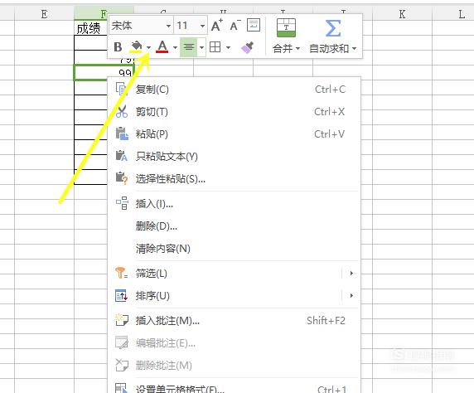Toggle bold formatting in mini toolbar
The image size is (474, 393).
pyautogui.click(x=118, y=47)
